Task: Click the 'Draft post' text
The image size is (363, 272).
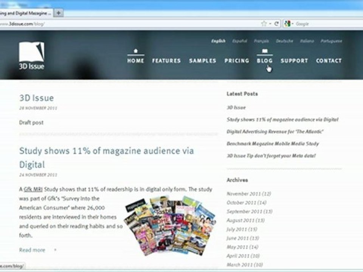Action: pyautogui.click(x=31, y=122)
